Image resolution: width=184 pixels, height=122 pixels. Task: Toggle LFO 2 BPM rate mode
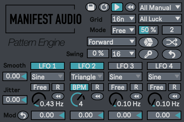[x=79, y=87]
